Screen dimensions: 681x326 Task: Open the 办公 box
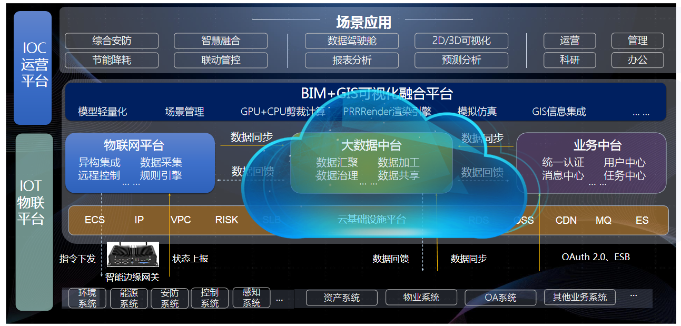tap(637, 60)
